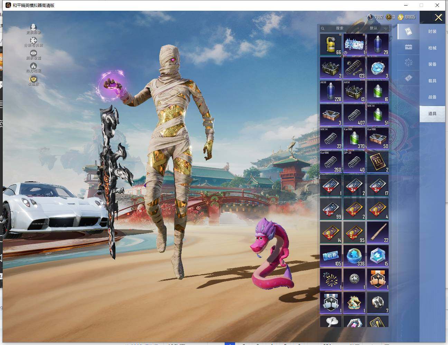Open the 热力档案 flame icon

[x=34, y=68]
